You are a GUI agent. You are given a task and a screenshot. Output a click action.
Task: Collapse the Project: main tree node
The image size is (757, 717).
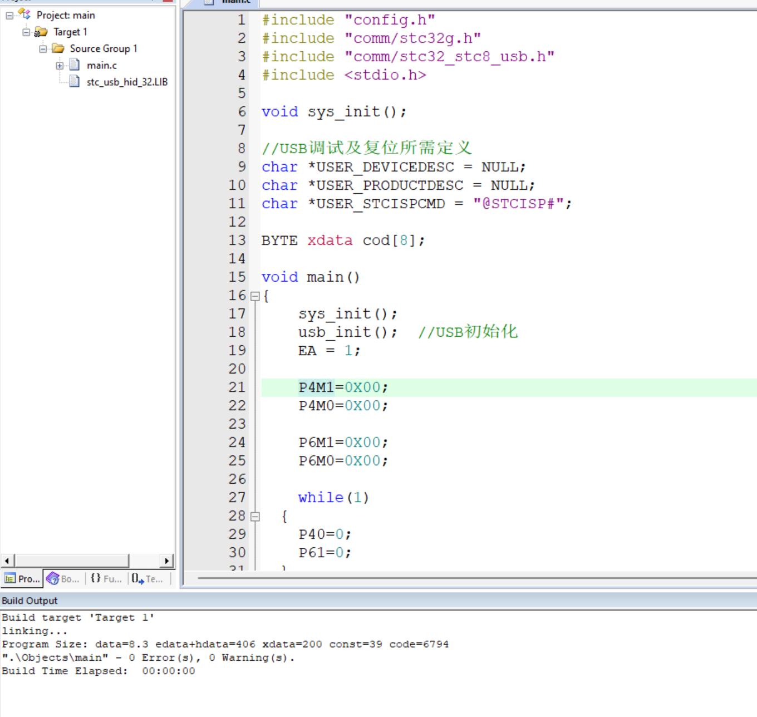coord(9,16)
